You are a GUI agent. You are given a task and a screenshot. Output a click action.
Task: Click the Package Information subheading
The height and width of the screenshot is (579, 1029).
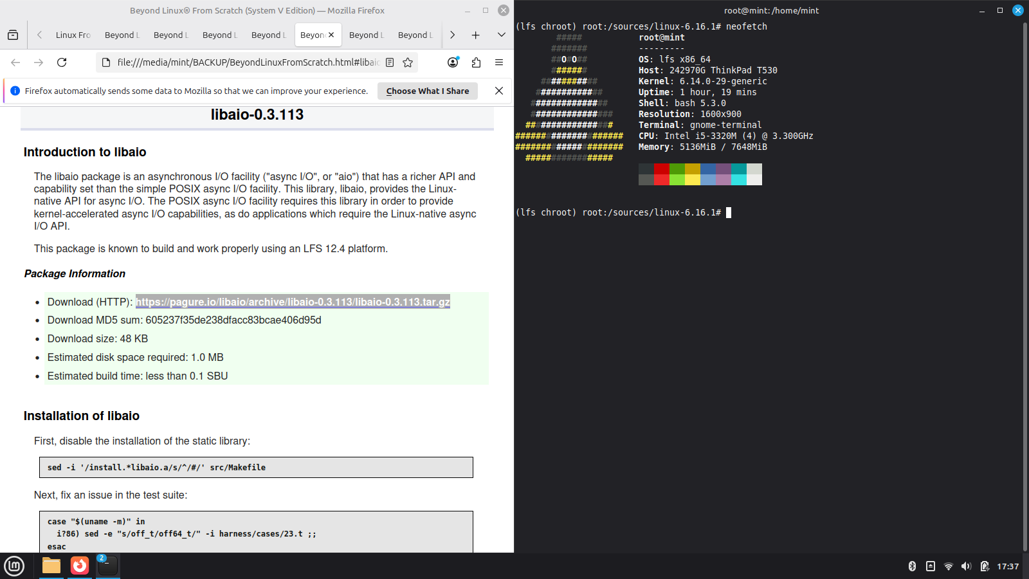coord(75,273)
